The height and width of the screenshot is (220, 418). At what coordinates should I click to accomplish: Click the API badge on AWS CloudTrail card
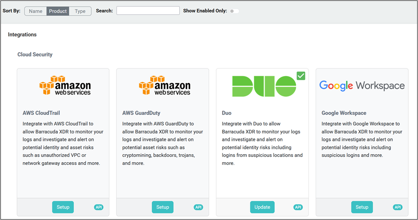coord(99,207)
